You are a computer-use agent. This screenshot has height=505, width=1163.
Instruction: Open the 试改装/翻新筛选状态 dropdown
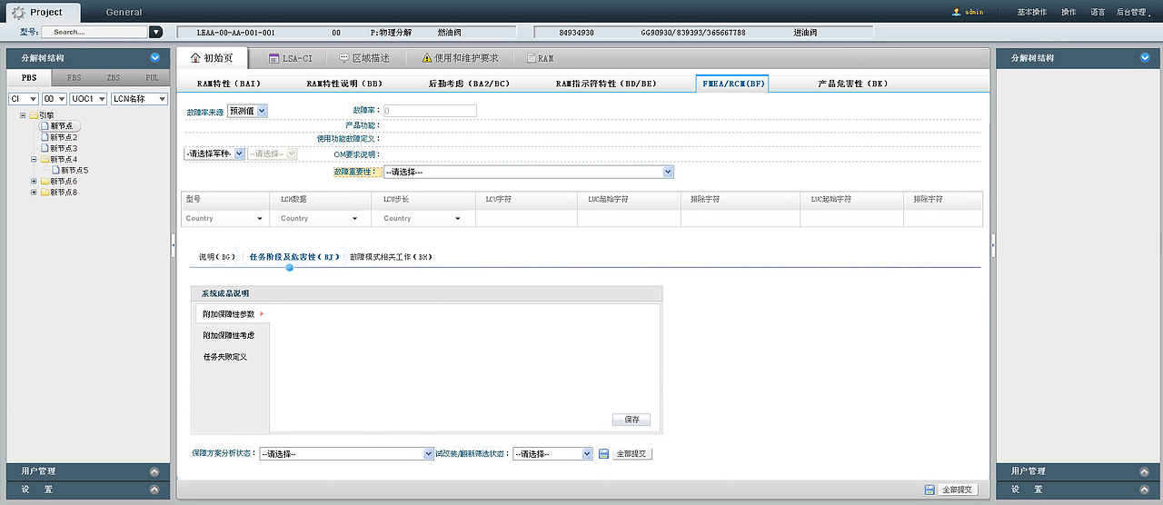click(552, 453)
